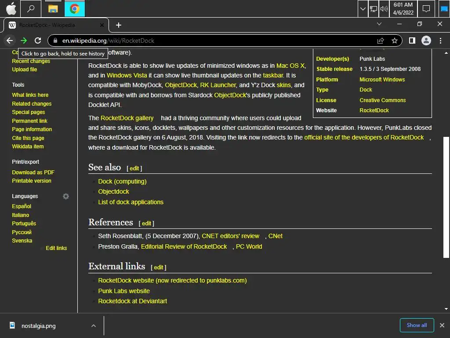The width and height of the screenshot is (450, 338).
Task: Open Dock (computing) article link
Action: point(122,181)
